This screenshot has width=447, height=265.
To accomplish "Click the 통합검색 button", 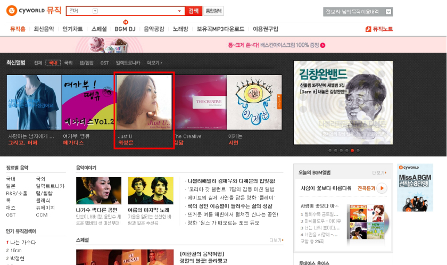I will (x=213, y=11).
